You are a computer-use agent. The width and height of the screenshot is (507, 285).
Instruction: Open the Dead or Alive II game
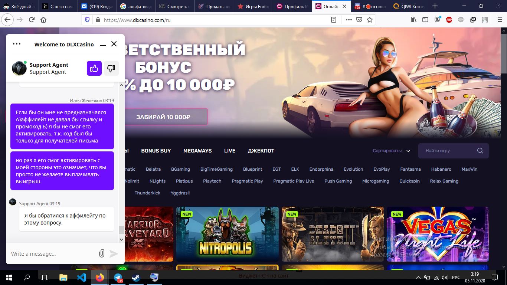(333, 234)
